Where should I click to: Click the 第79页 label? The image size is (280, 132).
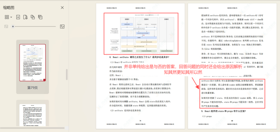[32, 88]
